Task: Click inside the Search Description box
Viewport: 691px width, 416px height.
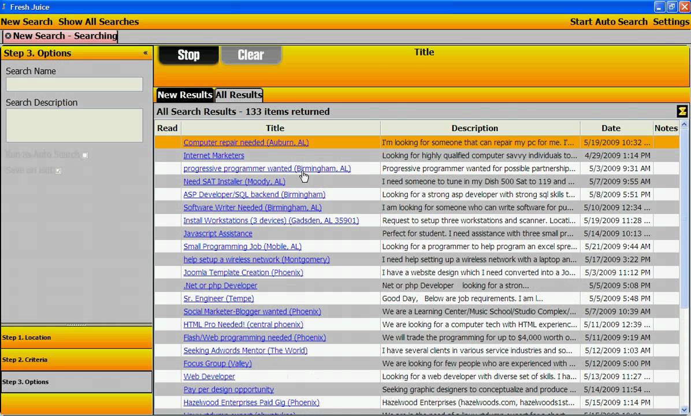Action: click(74, 125)
